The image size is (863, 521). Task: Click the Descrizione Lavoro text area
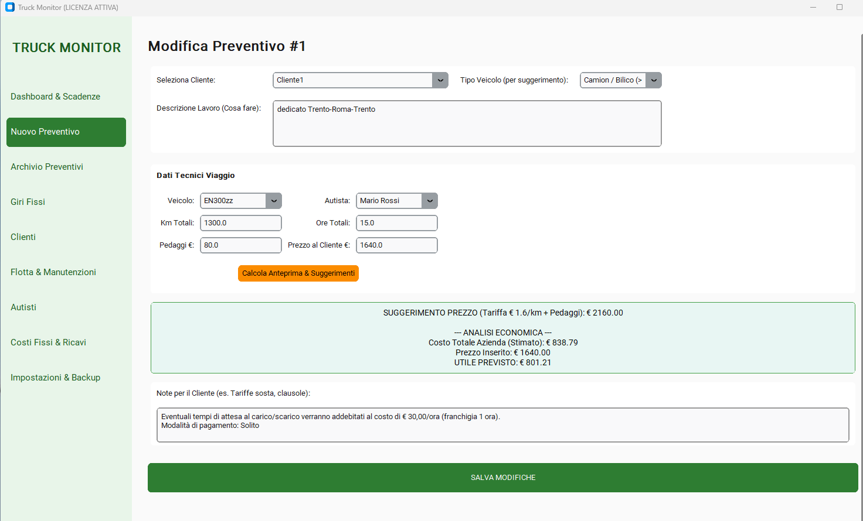(467, 124)
